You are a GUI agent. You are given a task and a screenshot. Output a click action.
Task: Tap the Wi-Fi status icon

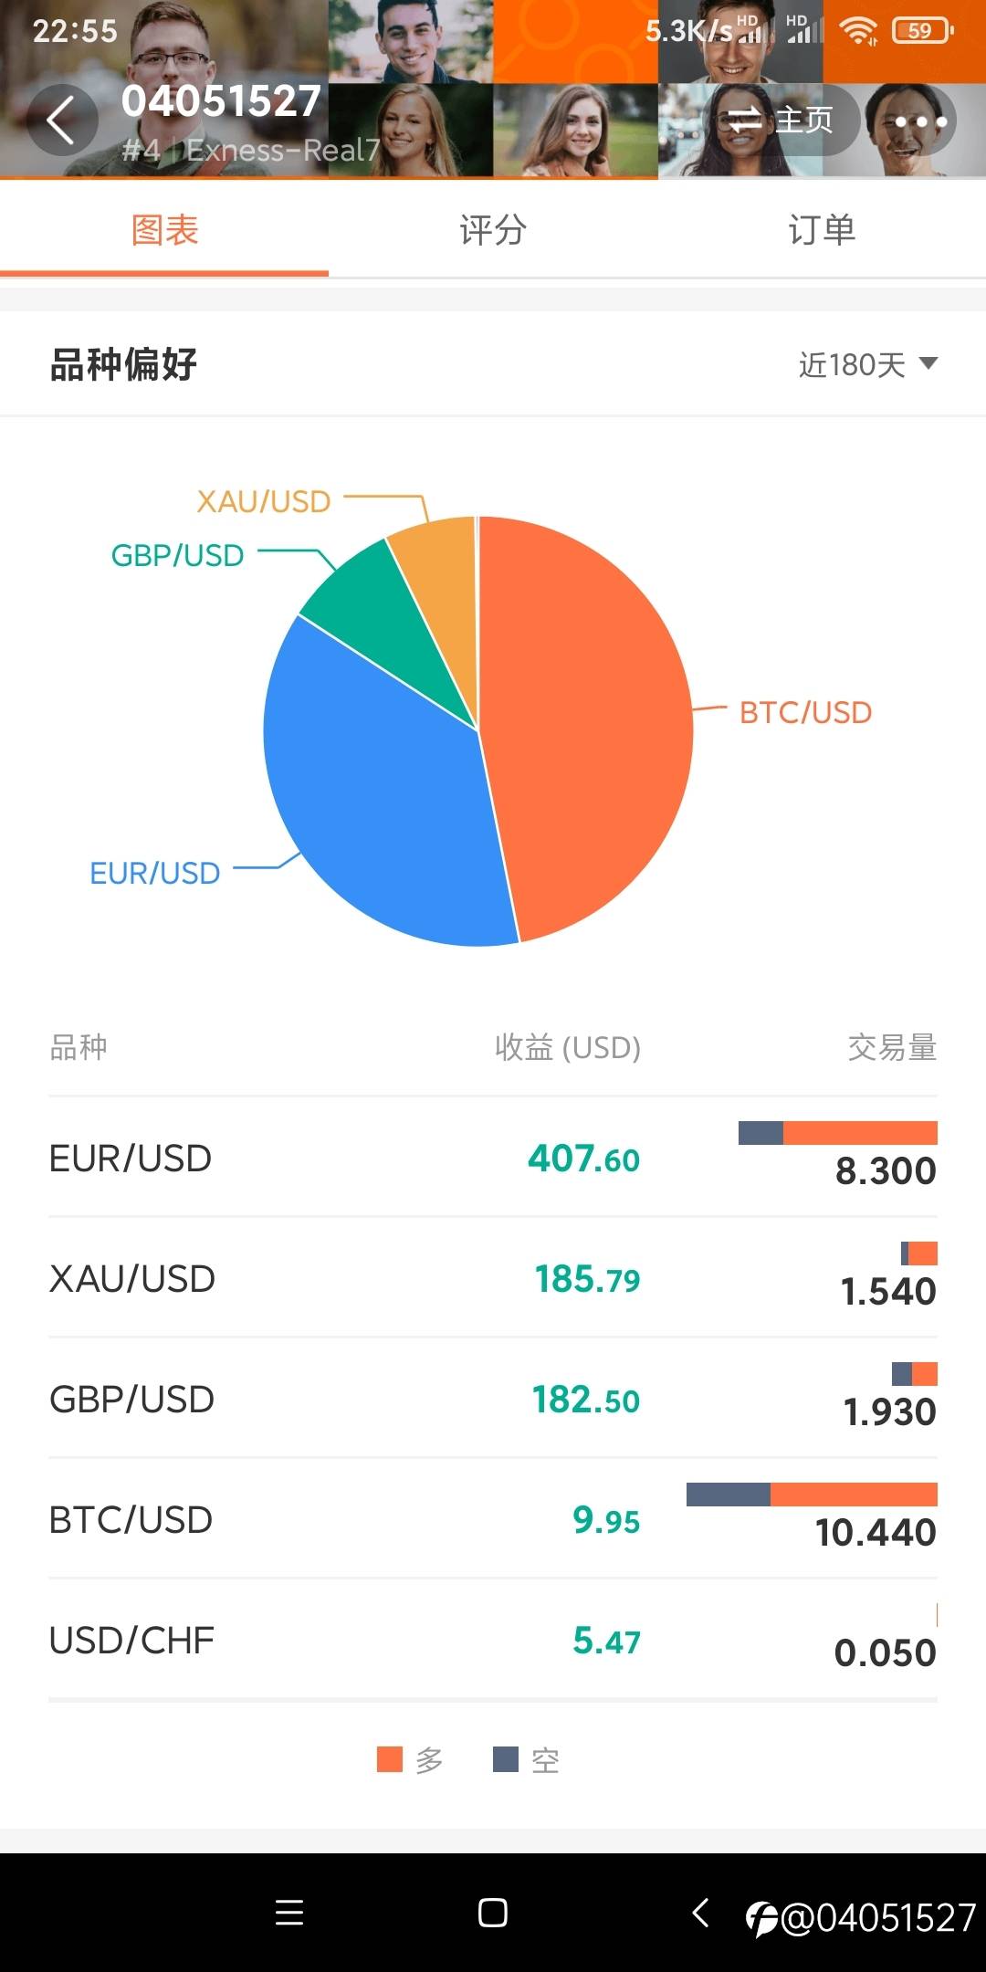(858, 31)
